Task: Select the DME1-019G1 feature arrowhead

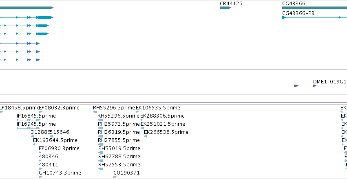Action: coord(315,86)
